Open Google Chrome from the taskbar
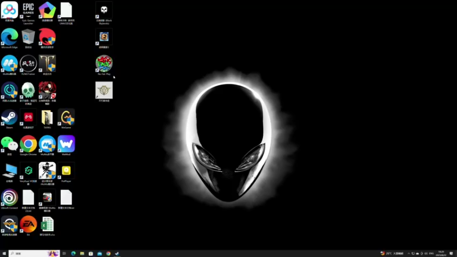 [x=108, y=254]
